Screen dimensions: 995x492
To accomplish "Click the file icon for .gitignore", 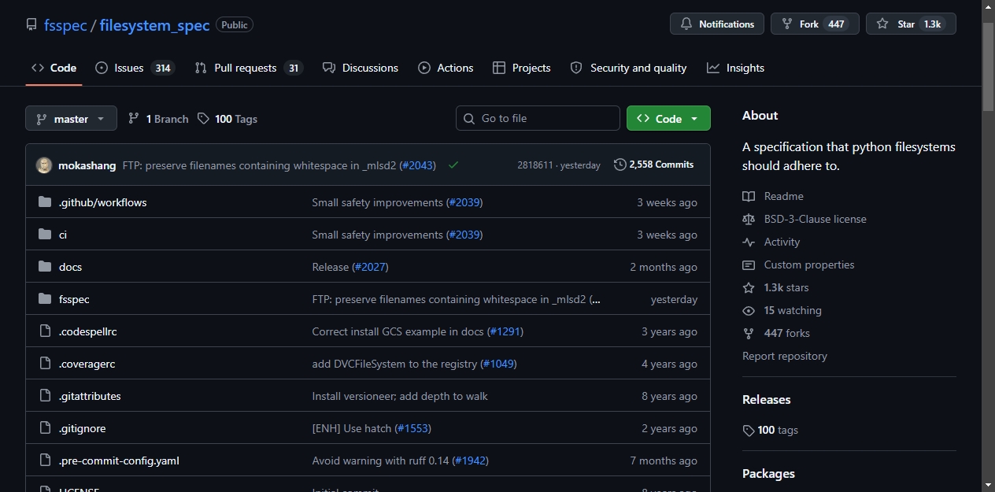I will 45,428.
